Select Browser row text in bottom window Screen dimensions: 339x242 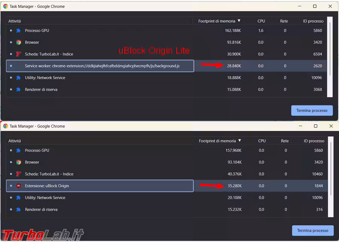[32, 162]
